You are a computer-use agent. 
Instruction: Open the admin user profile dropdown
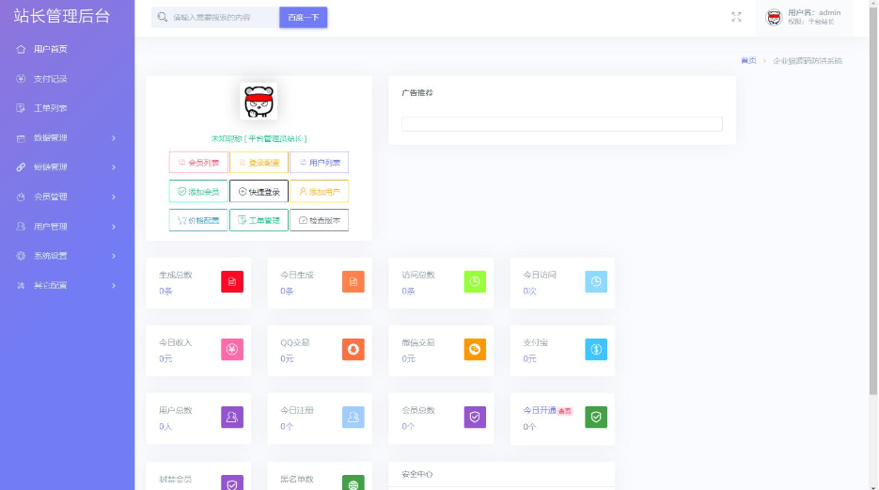pos(803,17)
